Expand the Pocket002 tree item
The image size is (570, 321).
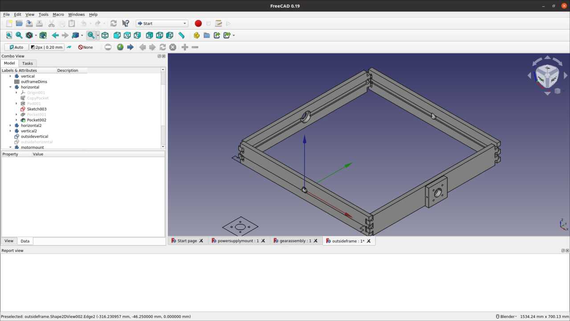[16, 120]
